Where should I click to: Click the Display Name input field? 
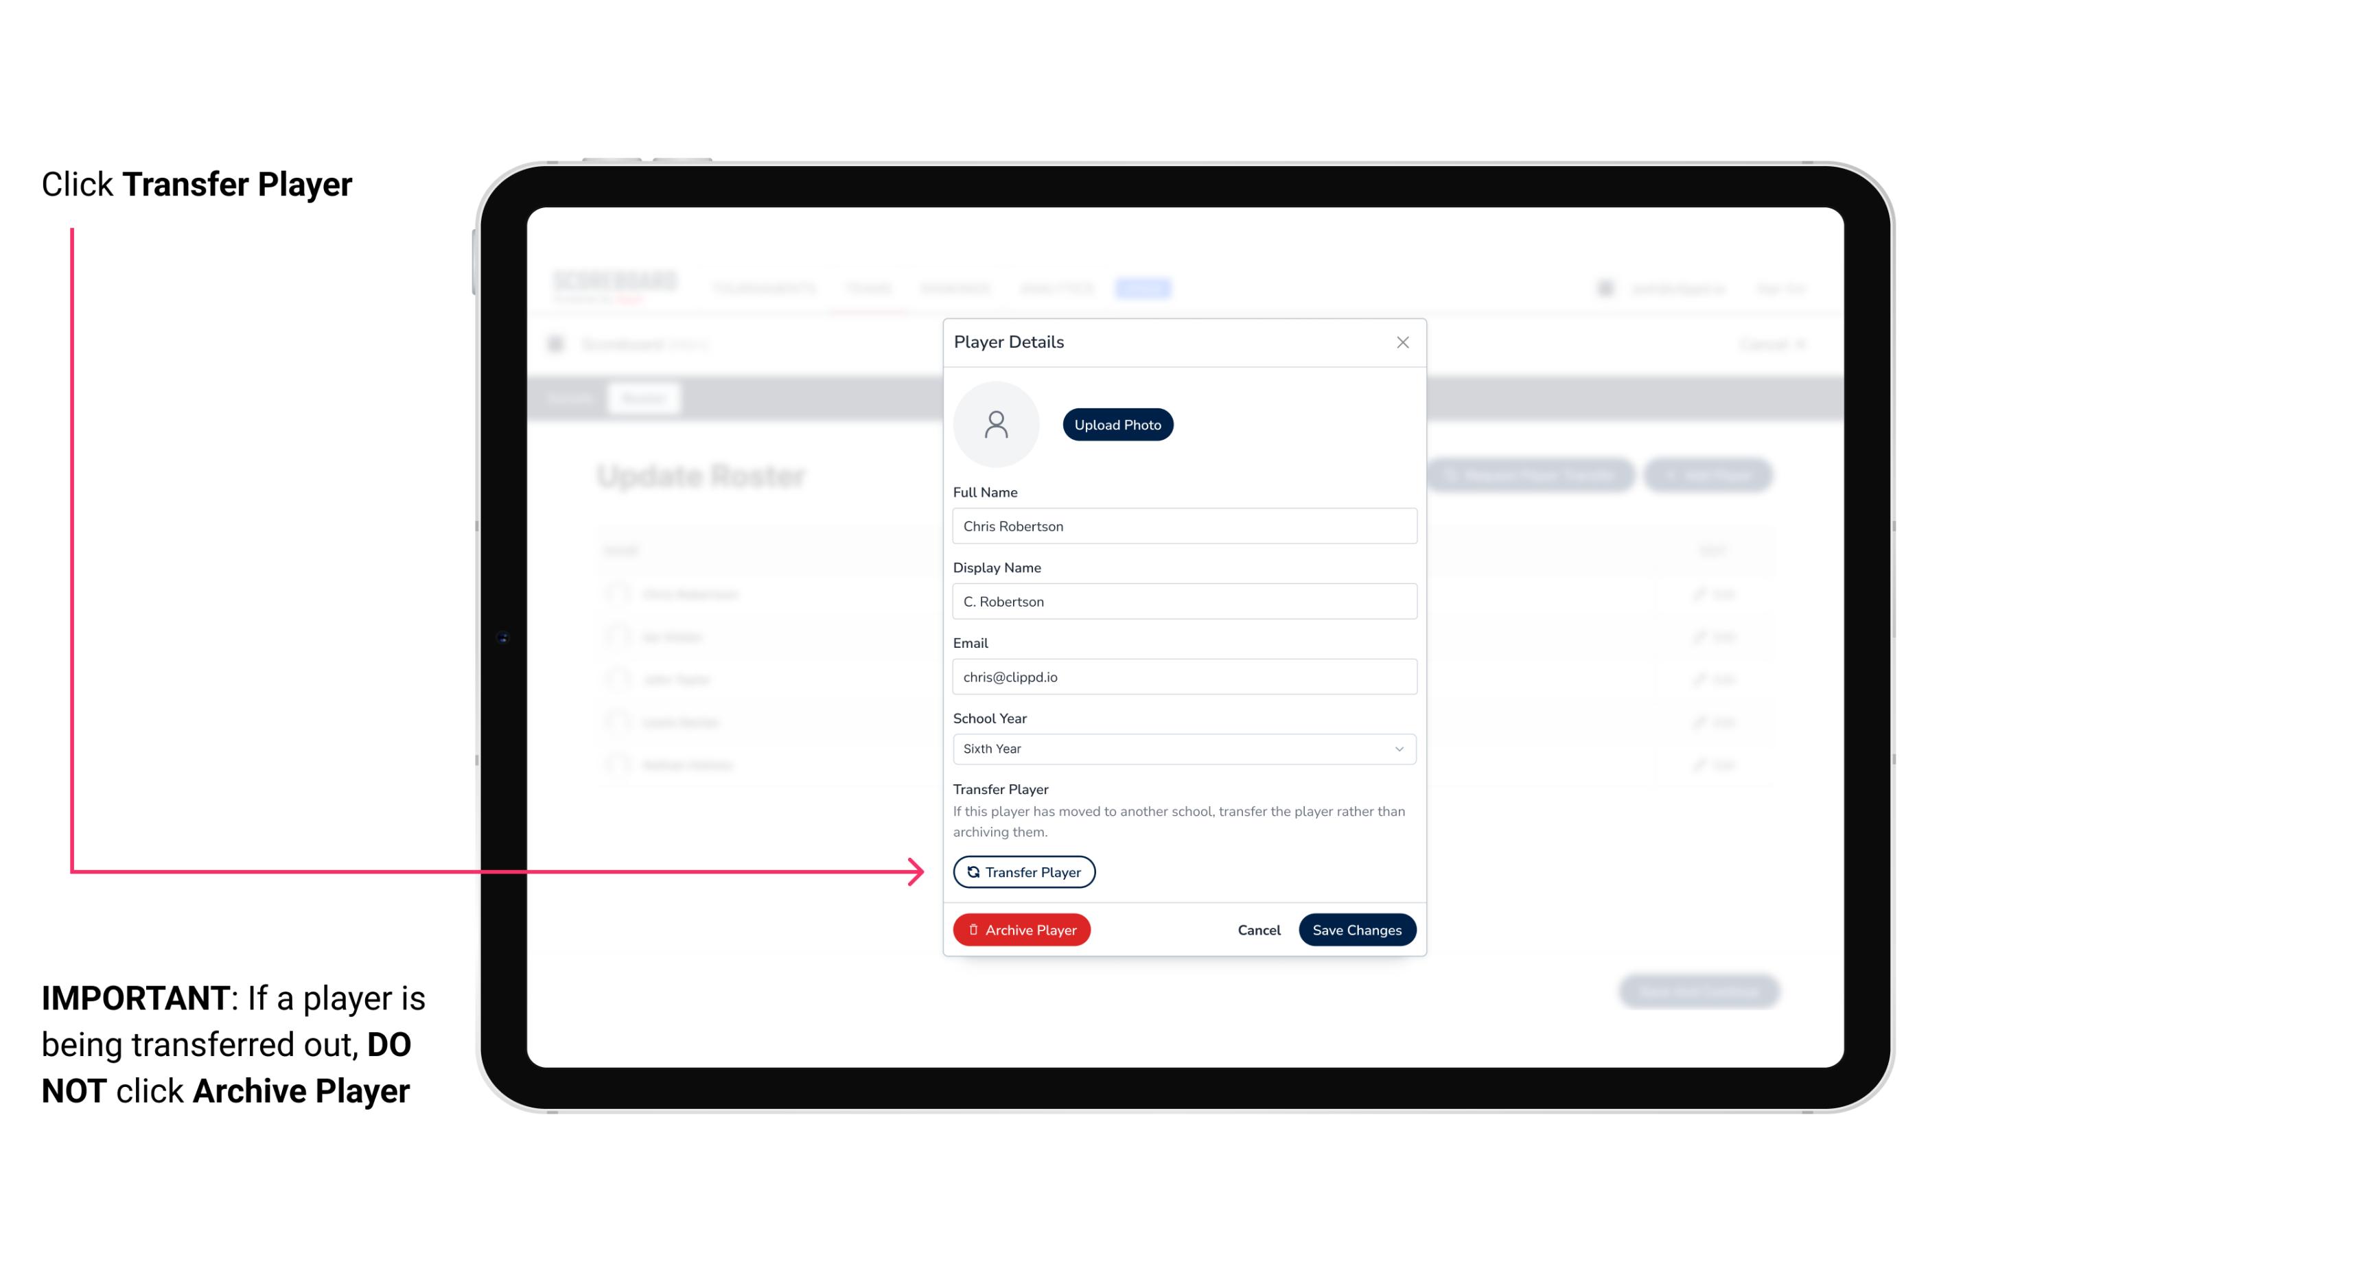click(x=1183, y=601)
